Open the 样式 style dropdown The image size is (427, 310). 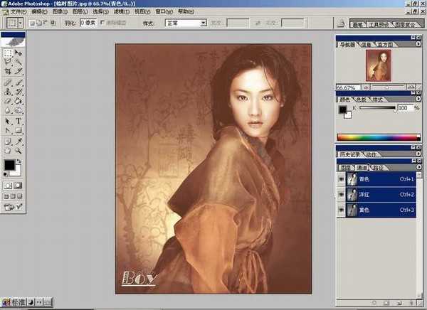tap(203, 23)
